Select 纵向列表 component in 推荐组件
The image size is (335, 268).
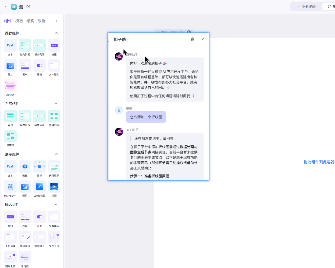(25, 48)
